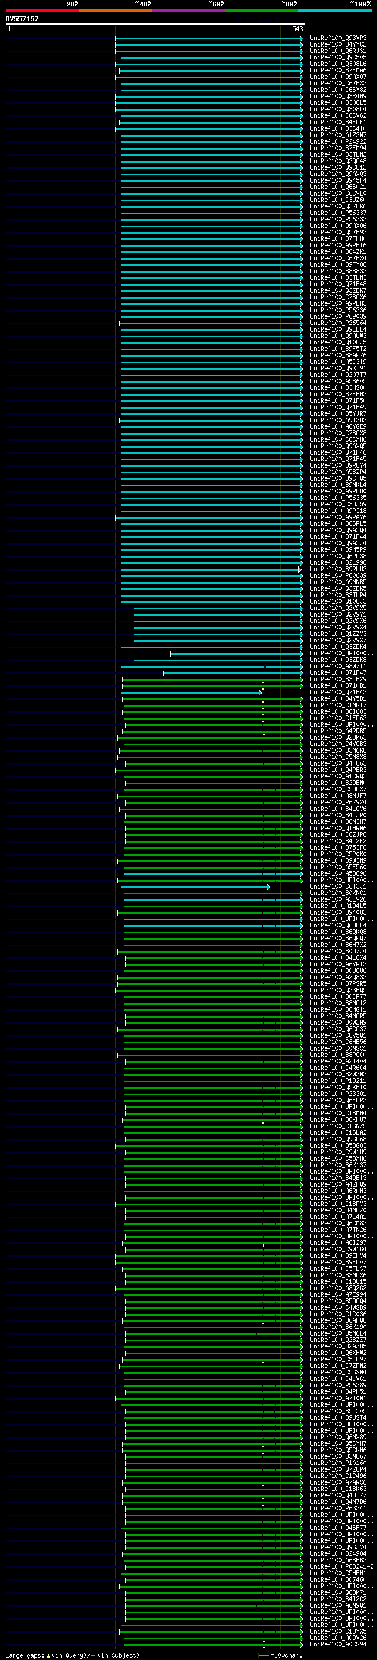Click the short cyan alignment bar for C6T3J1
This screenshot has width=377, height=1660.
click(195, 887)
